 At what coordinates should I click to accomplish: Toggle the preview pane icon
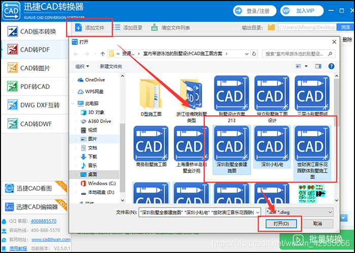(318, 66)
